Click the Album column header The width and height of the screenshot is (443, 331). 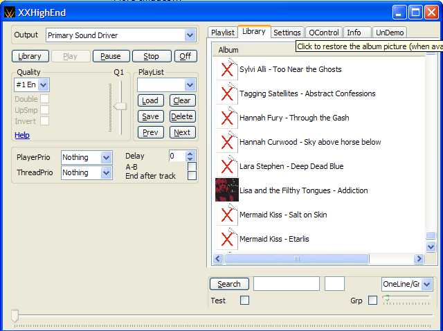[x=228, y=50]
